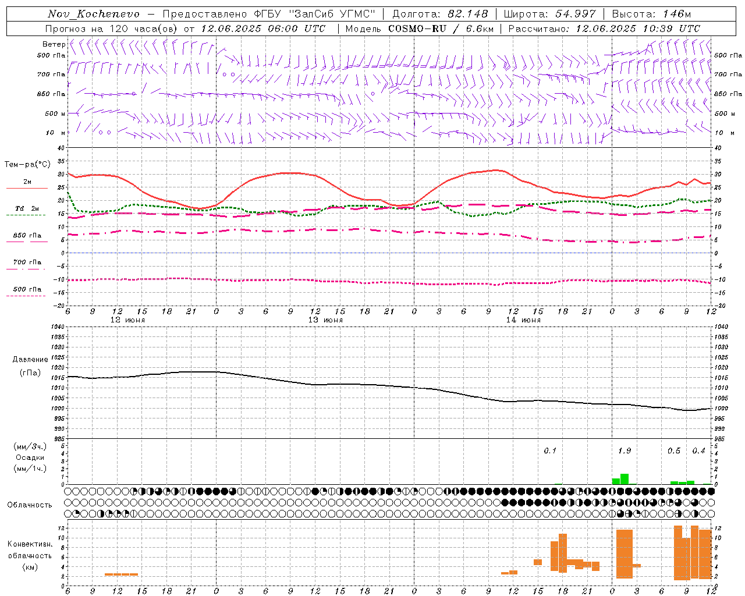The height and width of the screenshot is (596, 745).
Task: Click the Высота: 146м value
Action: click(x=651, y=14)
